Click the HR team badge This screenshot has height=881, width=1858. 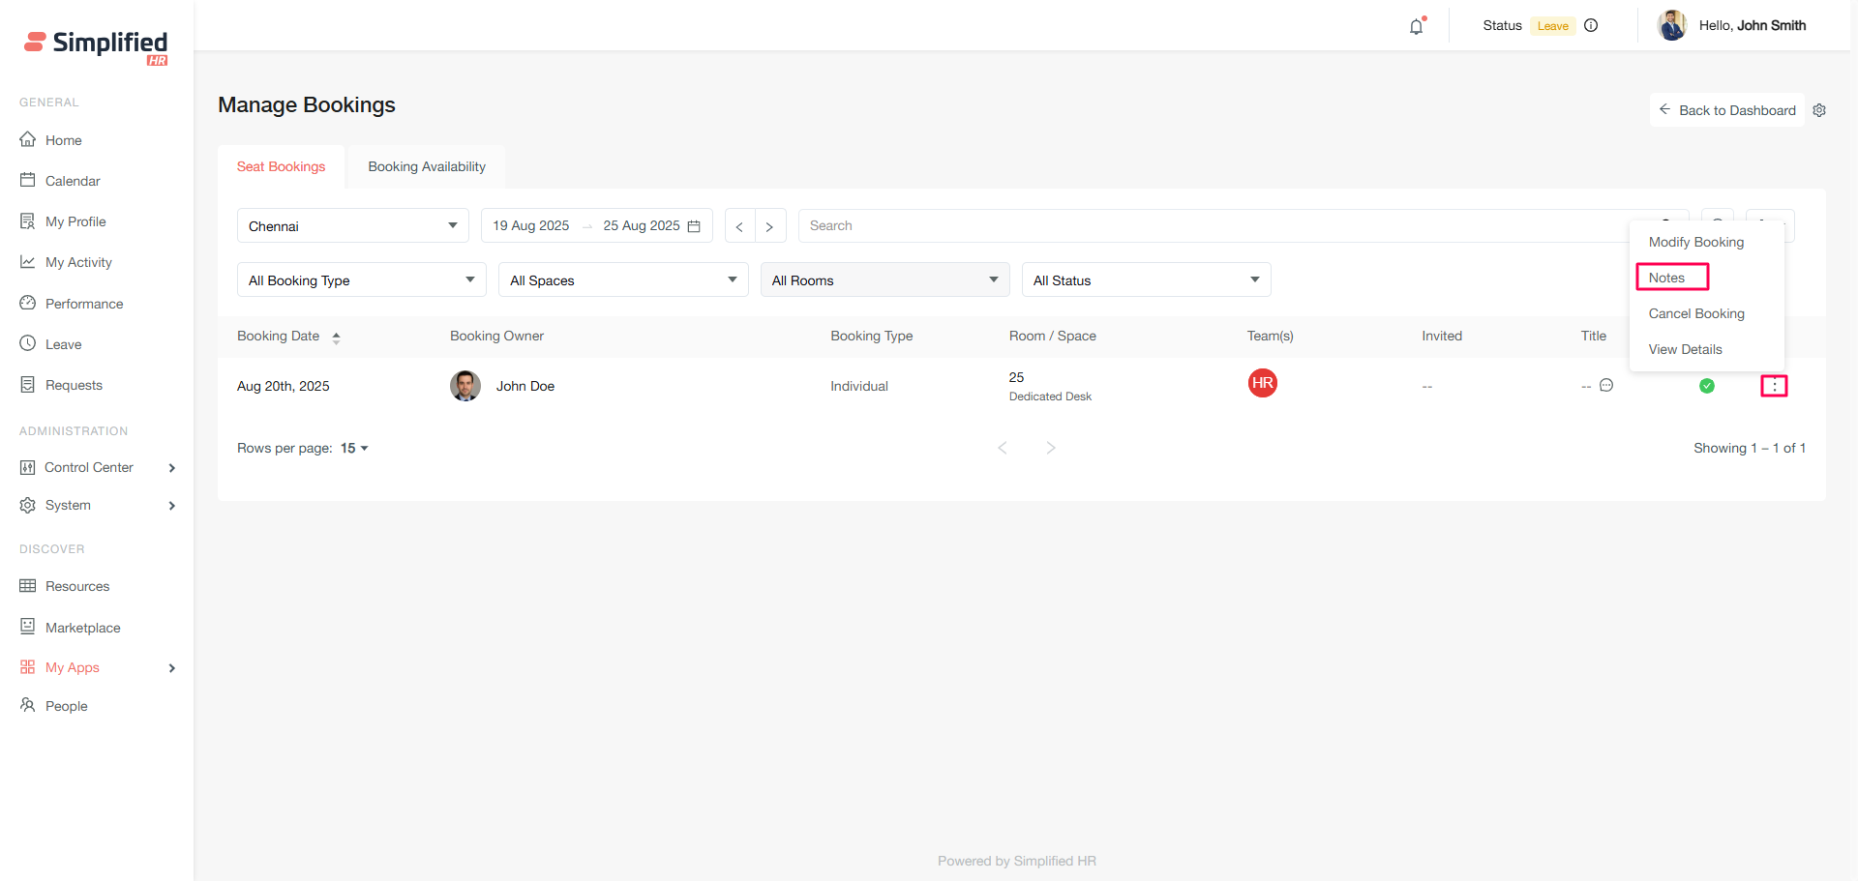[x=1262, y=383]
